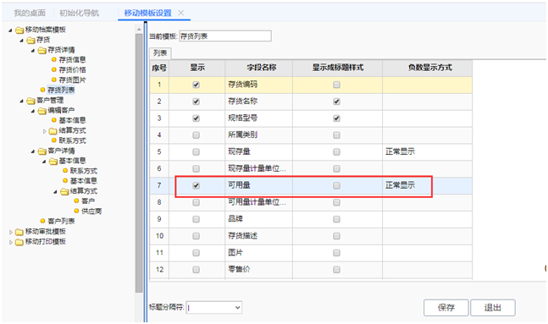Click the 客户管理 folder icon

(x=30, y=101)
